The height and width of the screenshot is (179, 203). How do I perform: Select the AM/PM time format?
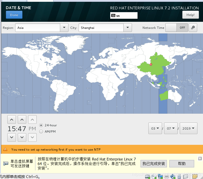[41, 131]
